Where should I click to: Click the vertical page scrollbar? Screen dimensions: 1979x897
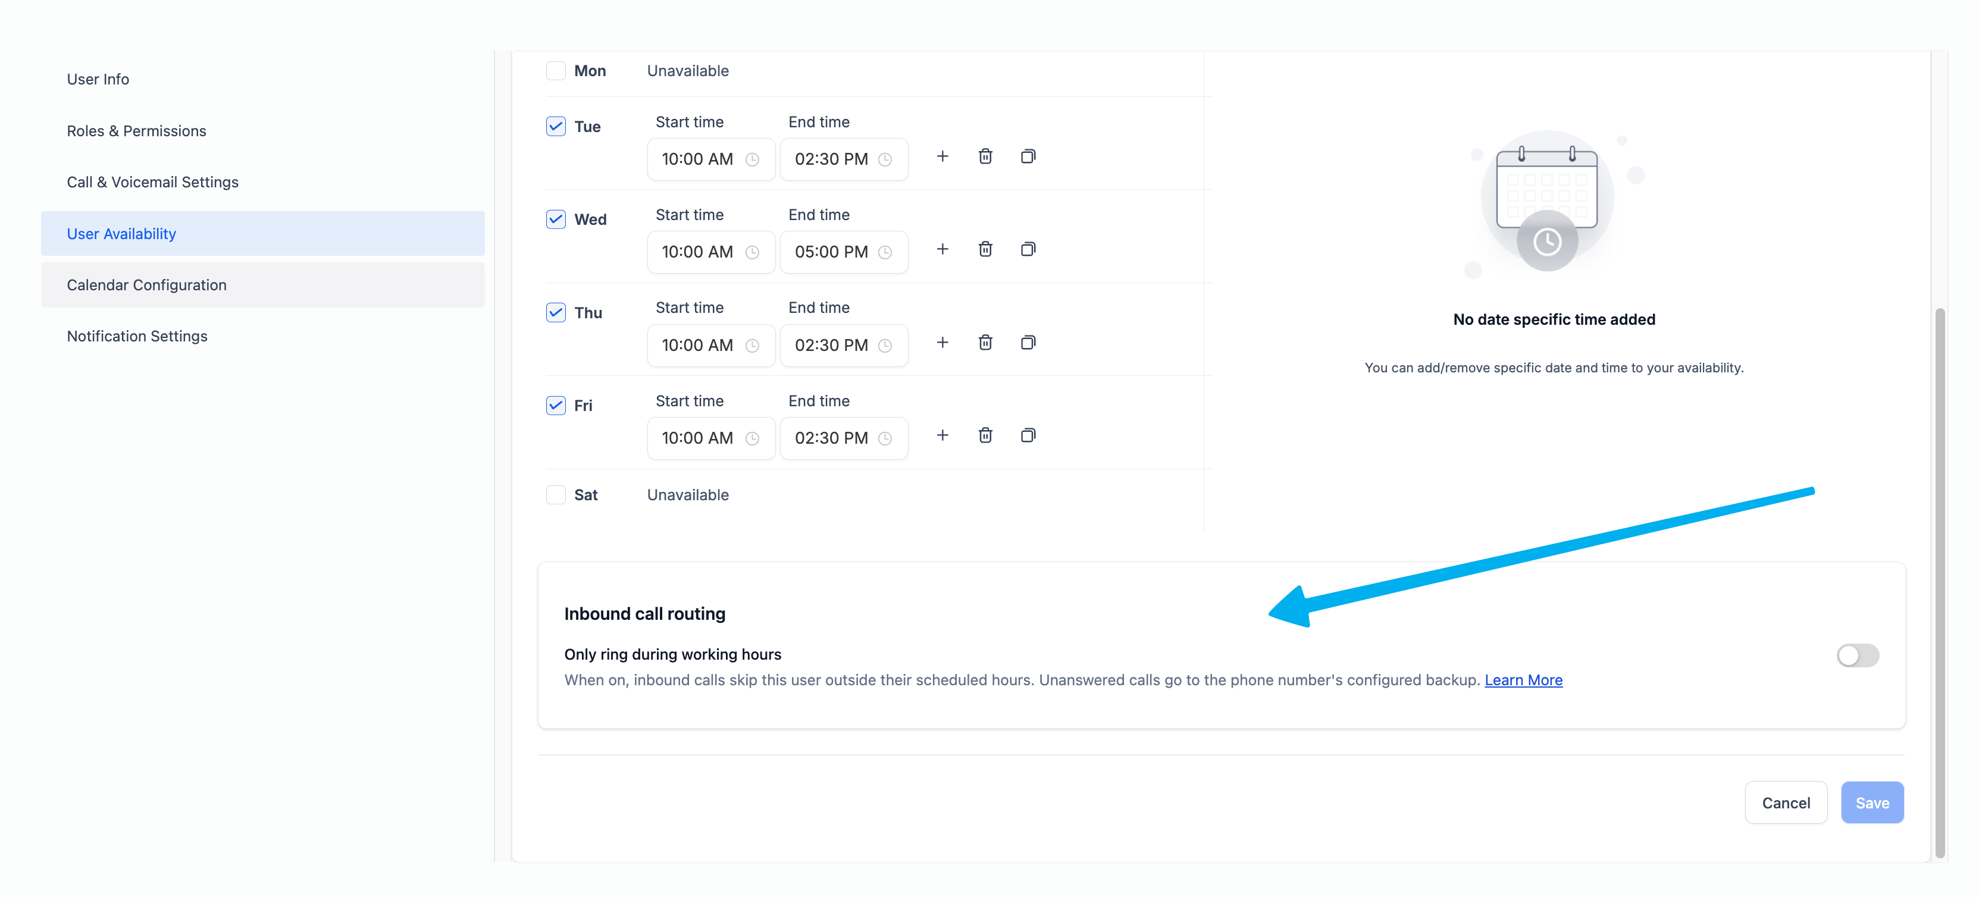coord(1939,582)
